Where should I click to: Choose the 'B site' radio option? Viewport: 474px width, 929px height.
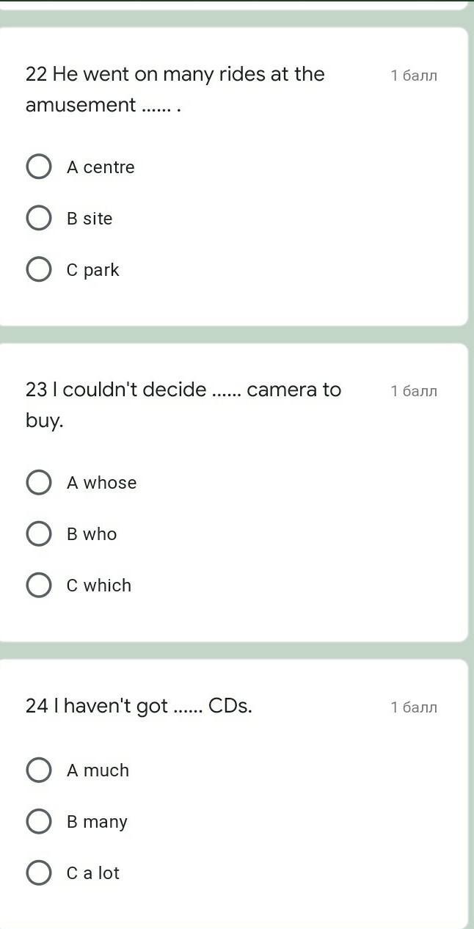(x=39, y=218)
